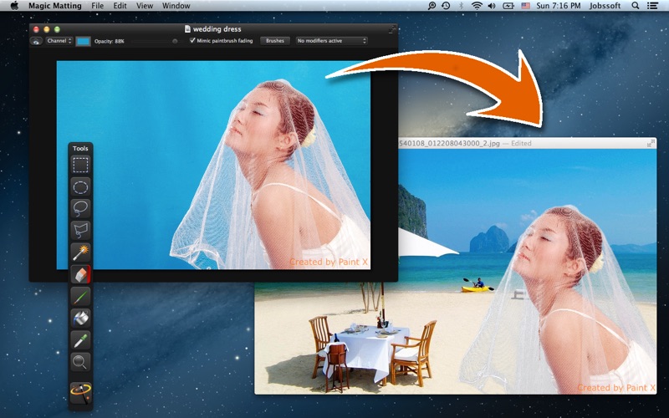Click the blue foreground color swatch

[84, 40]
